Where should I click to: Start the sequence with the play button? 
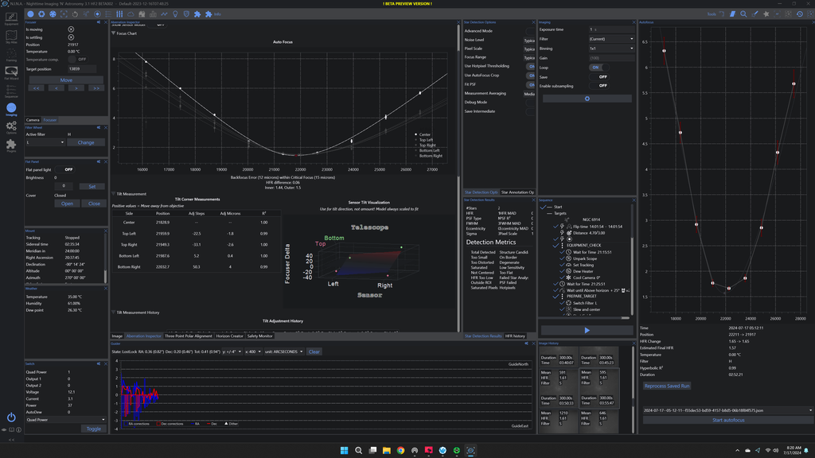(587, 330)
